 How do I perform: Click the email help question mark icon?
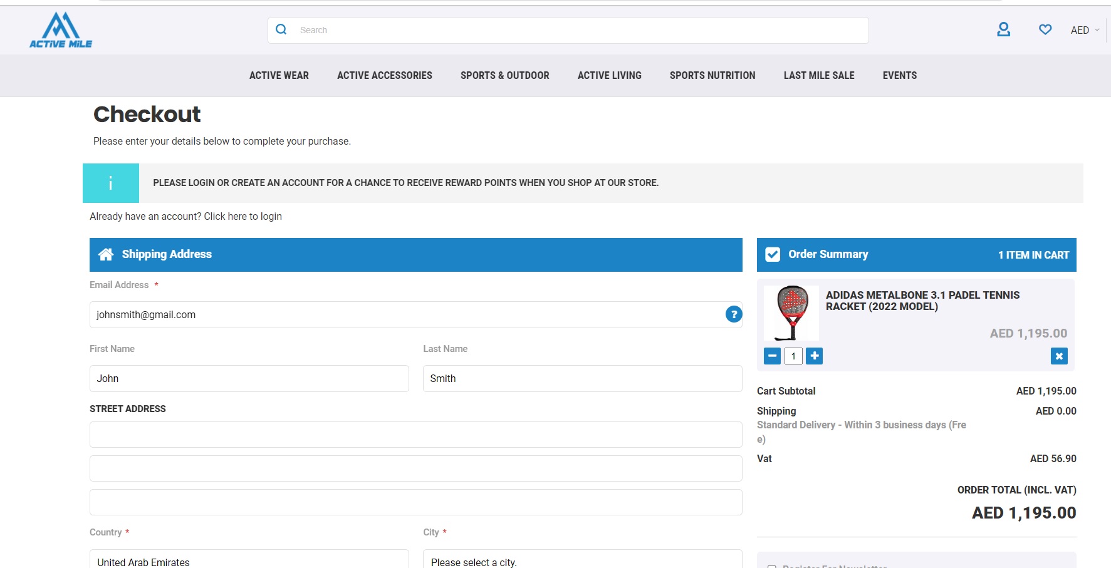click(734, 314)
